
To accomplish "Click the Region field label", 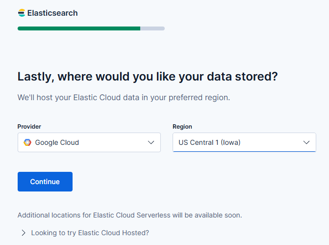I will pos(182,127).
